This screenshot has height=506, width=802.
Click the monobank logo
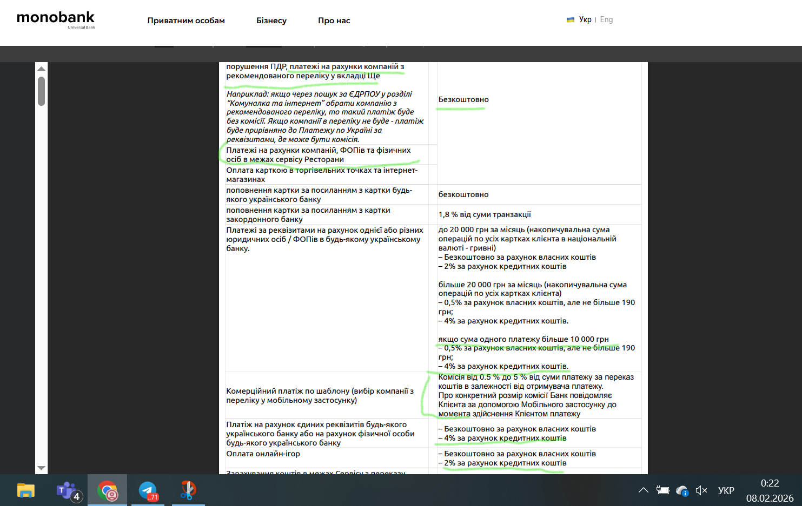click(x=56, y=19)
